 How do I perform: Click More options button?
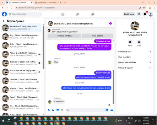[97, 36]
